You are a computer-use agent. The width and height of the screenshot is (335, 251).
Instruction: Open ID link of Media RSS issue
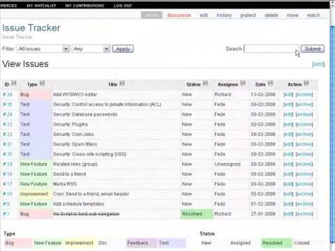click(8, 184)
